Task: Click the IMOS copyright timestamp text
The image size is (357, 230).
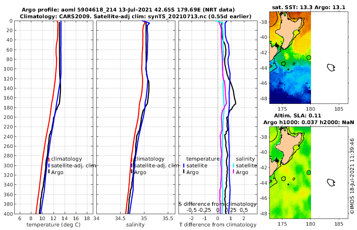Action: point(352,176)
